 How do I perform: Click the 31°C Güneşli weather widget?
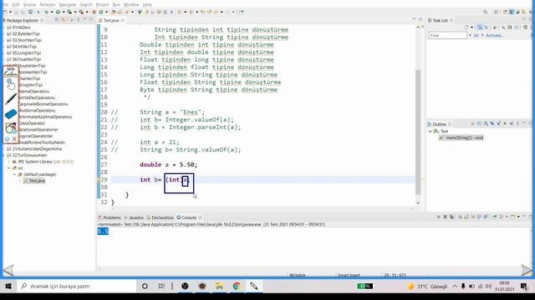[427, 287]
